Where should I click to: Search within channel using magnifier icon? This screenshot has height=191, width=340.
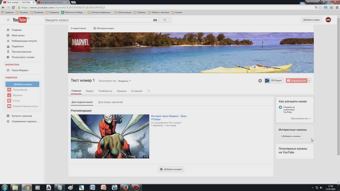(148, 91)
